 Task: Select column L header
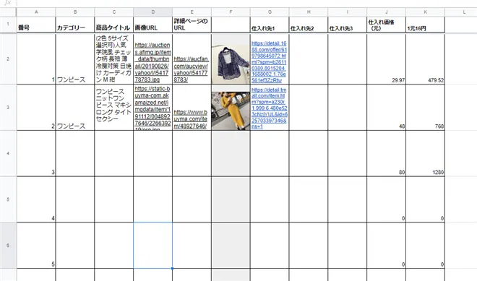tap(461, 12)
